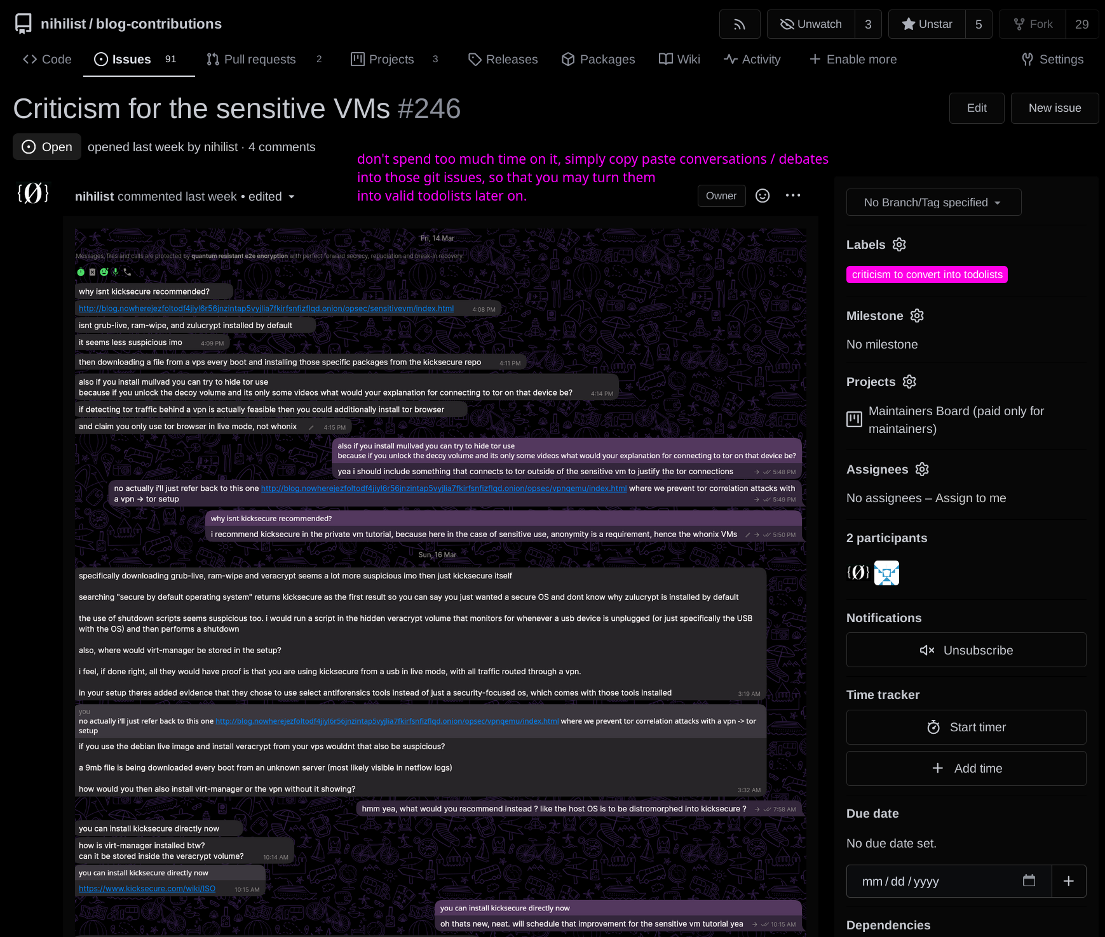
Task: Open the Packages tab
Action: click(599, 59)
